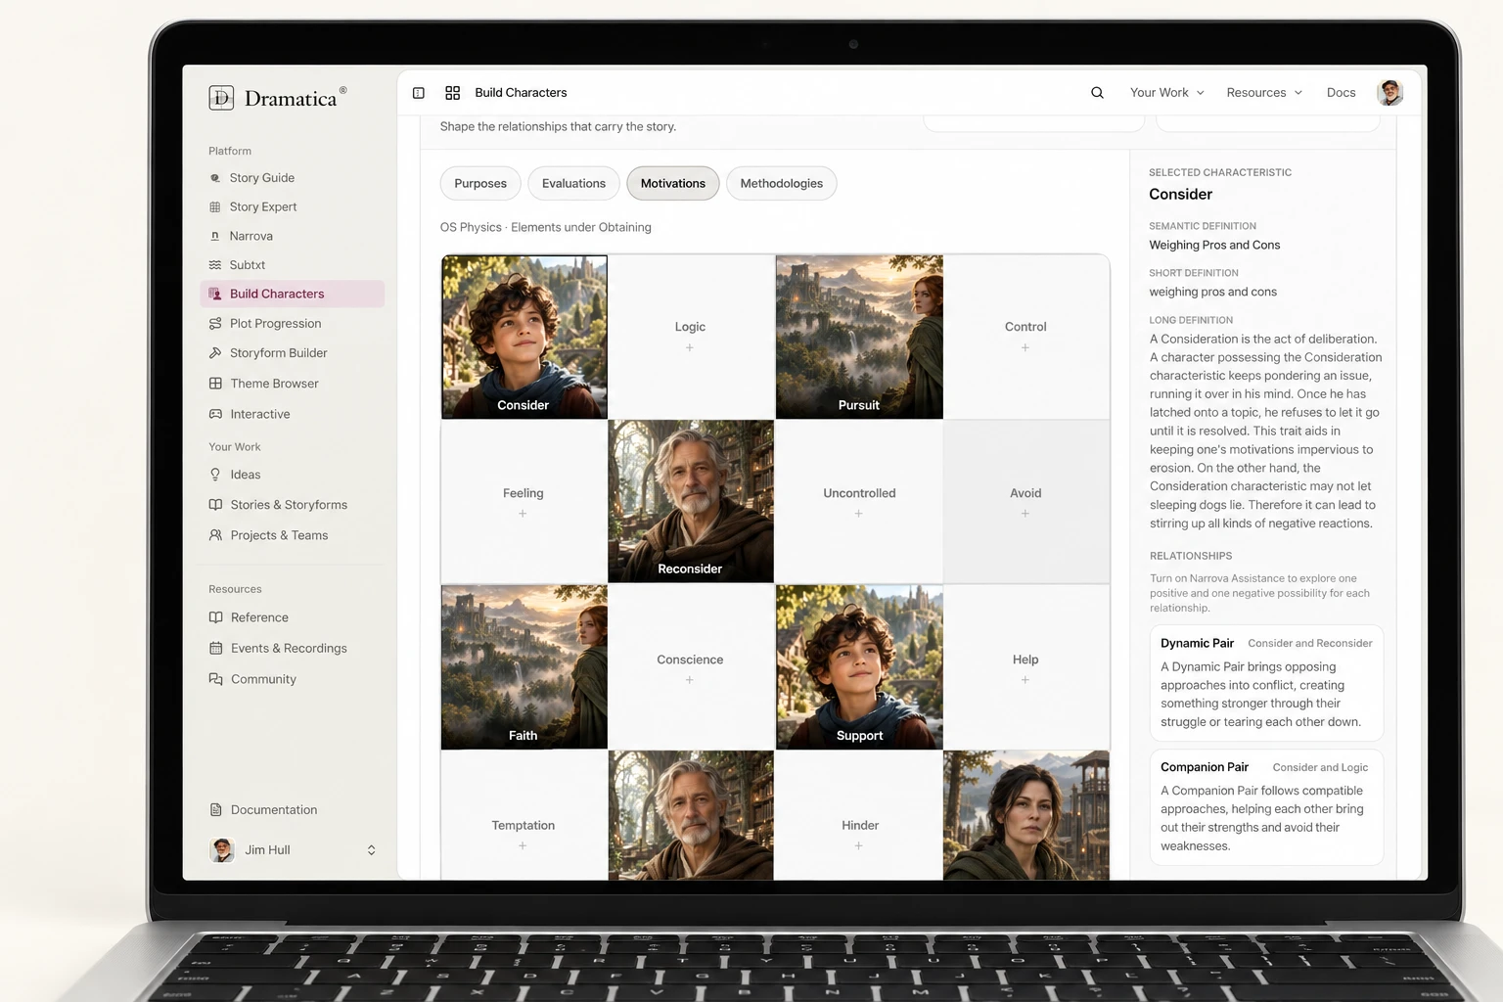Click the Stories & Storyforms book icon
Screen dimensions: 1503x1002
click(x=215, y=505)
